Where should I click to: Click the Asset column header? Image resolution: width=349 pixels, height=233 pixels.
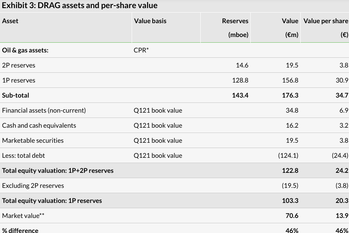click(10, 21)
